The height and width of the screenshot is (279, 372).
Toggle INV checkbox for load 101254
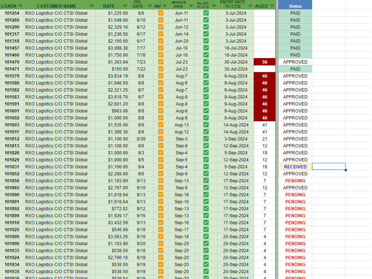[161, 13]
